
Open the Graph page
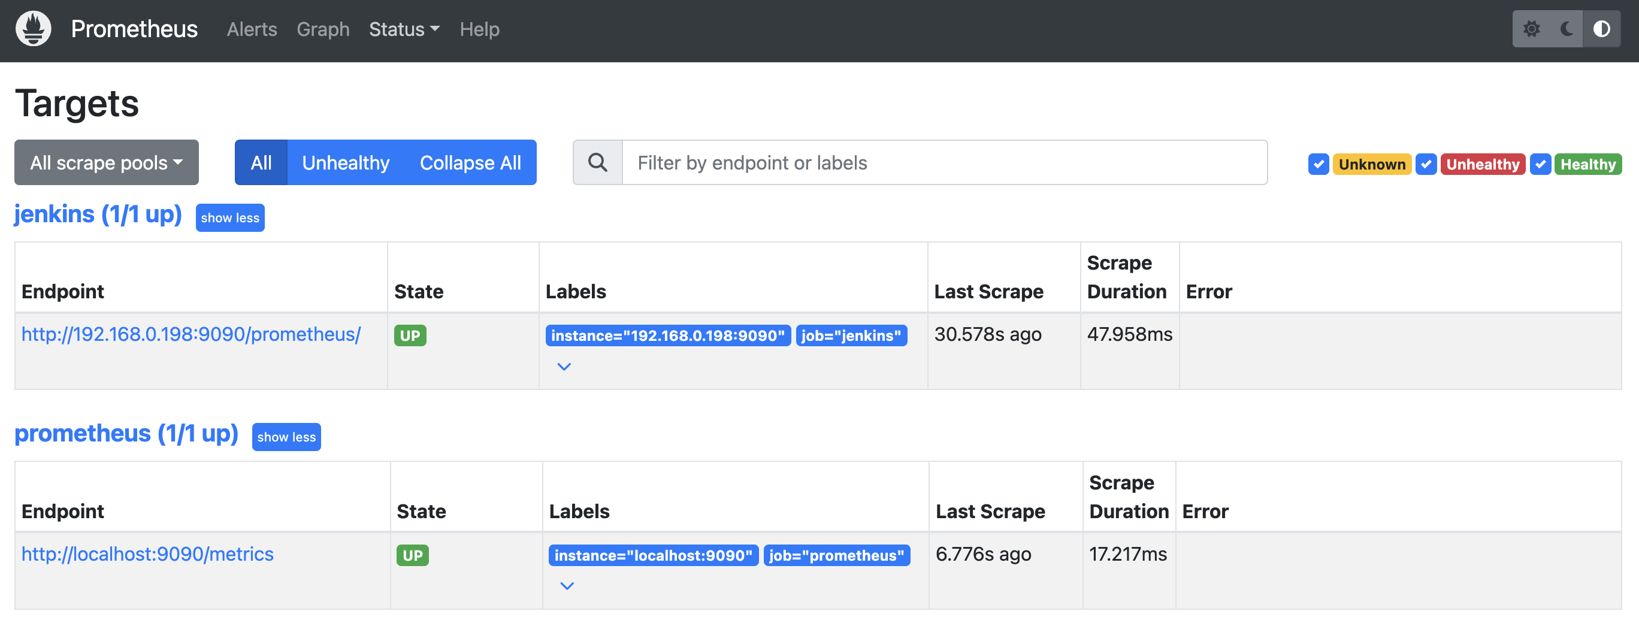click(323, 29)
